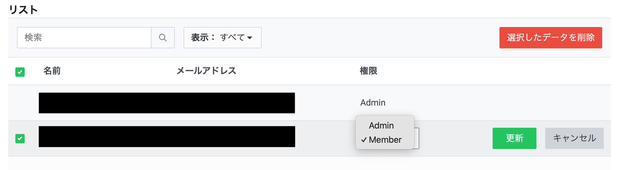Click the Admin role text in first row

[x=373, y=103]
